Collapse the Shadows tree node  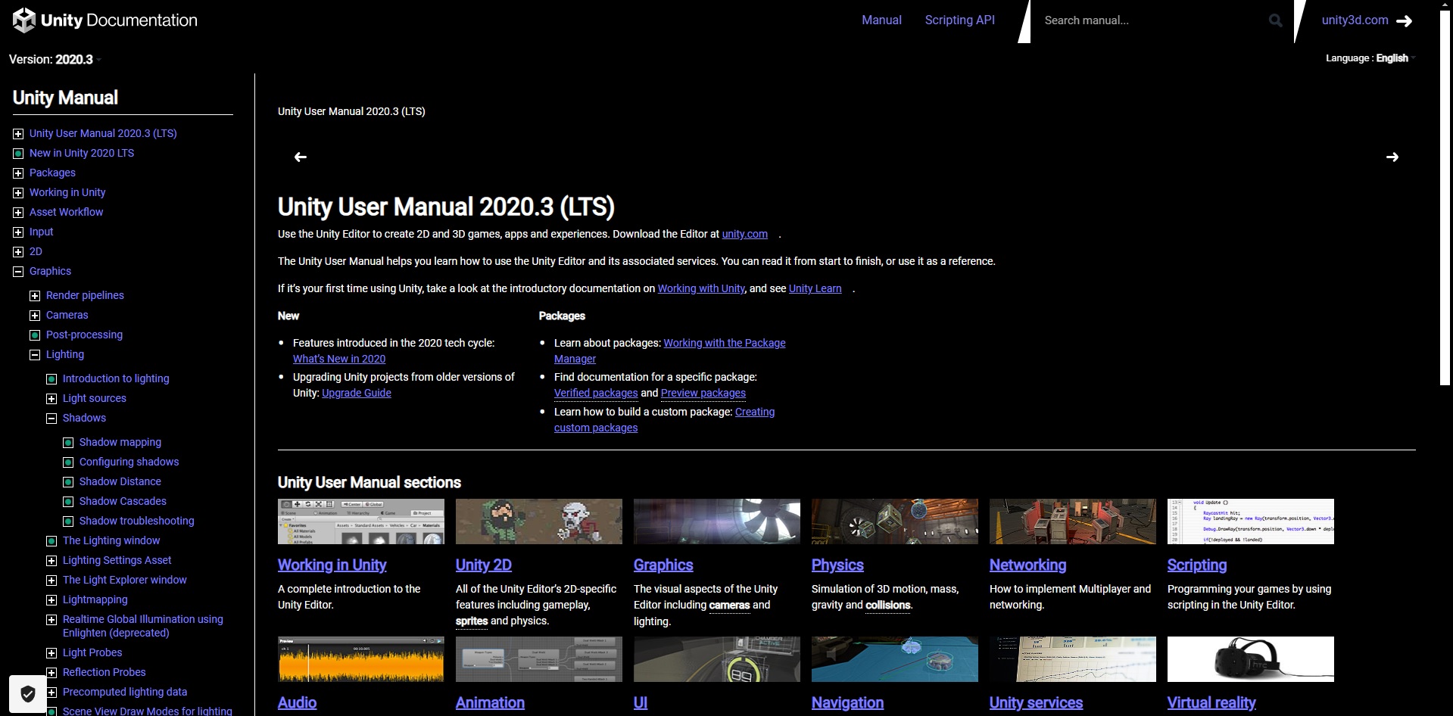click(x=51, y=419)
